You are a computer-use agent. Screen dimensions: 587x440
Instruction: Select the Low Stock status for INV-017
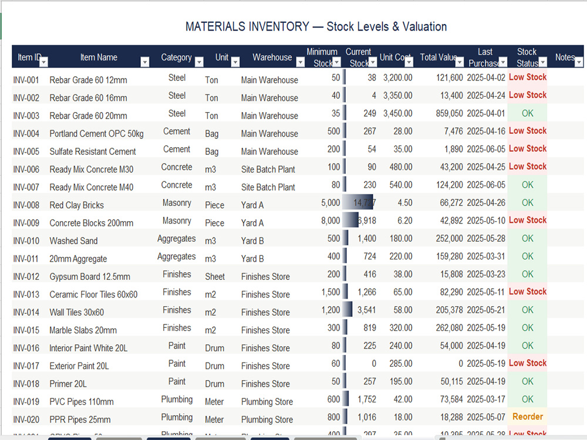click(528, 363)
